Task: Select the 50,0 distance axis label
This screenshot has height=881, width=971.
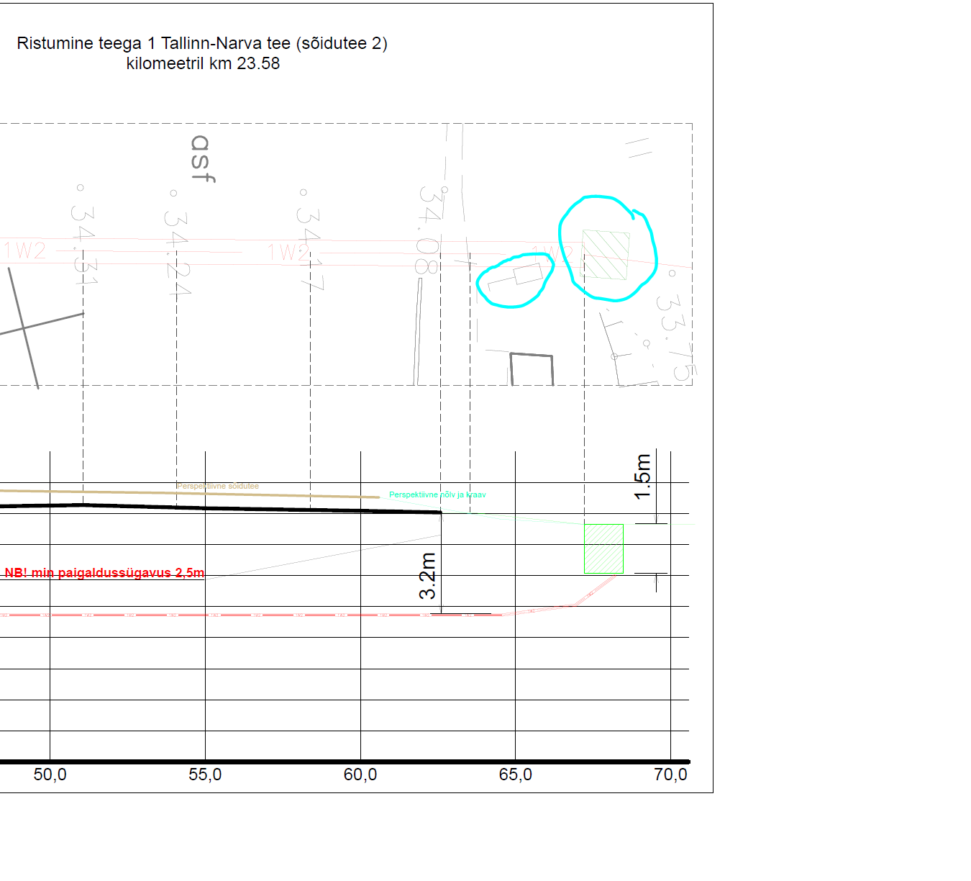Action: pyautogui.click(x=50, y=774)
